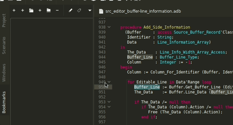This screenshot has width=233, height=125.
Task: Click line number 944 in the gutter
Action: (102, 57)
